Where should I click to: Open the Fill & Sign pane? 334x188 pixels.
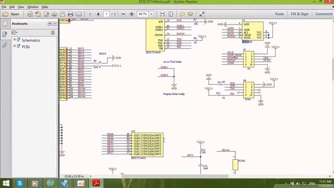pos(300,14)
